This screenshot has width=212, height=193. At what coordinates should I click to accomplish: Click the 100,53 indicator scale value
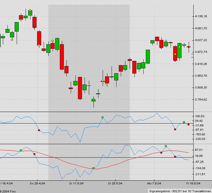[200, 116]
